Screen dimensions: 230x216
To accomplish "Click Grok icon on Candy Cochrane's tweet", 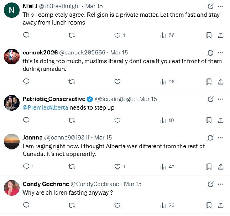I will tap(210, 184).
